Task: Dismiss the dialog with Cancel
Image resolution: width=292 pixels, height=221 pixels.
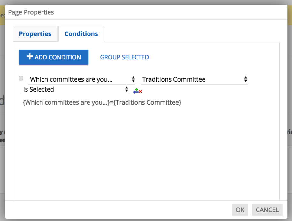Action: 267,210
